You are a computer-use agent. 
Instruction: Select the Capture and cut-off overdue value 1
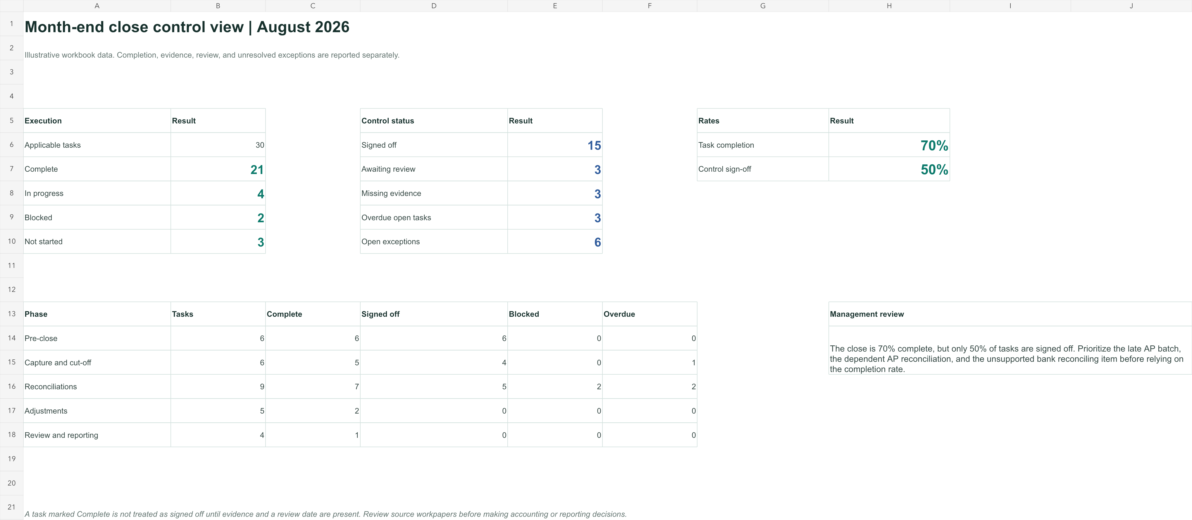coord(650,362)
